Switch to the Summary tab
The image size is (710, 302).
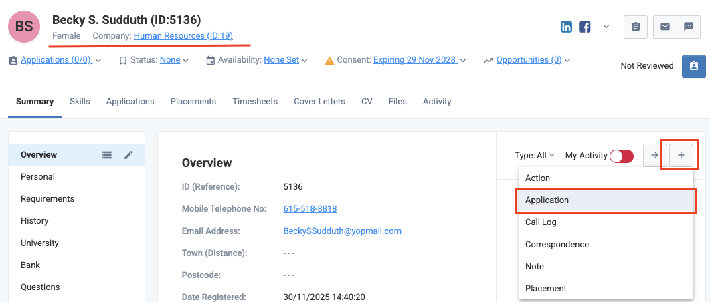tap(35, 102)
